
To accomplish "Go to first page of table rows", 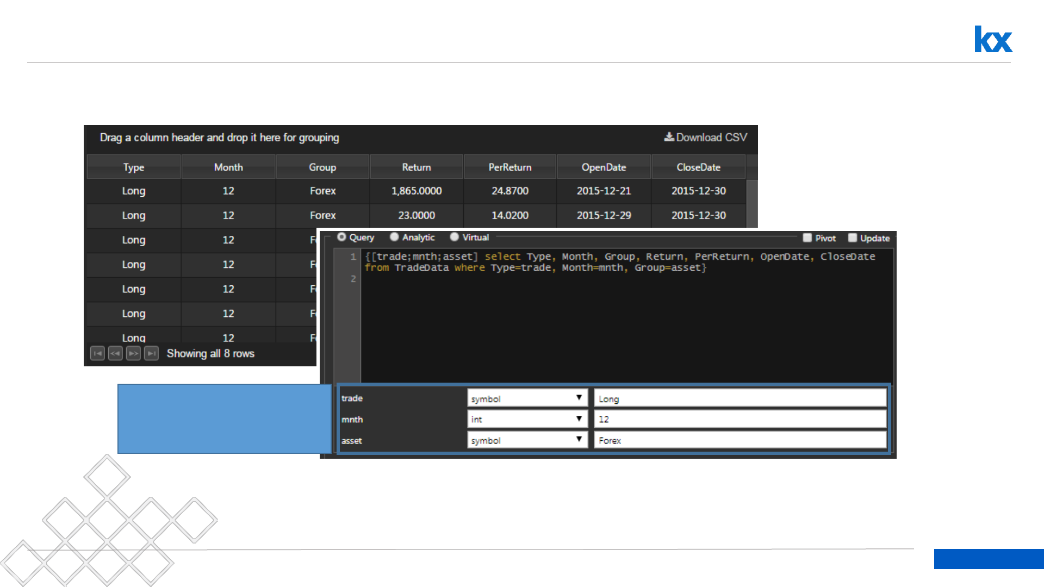I will (97, 353).
